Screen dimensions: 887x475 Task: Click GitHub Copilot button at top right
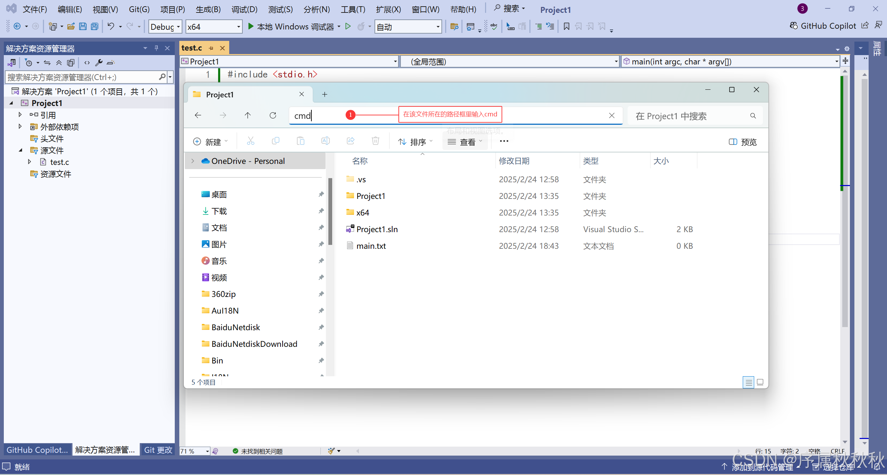click(x=823, y=26)
